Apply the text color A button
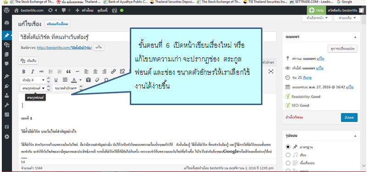367x172 pixels. pos(74,80)
